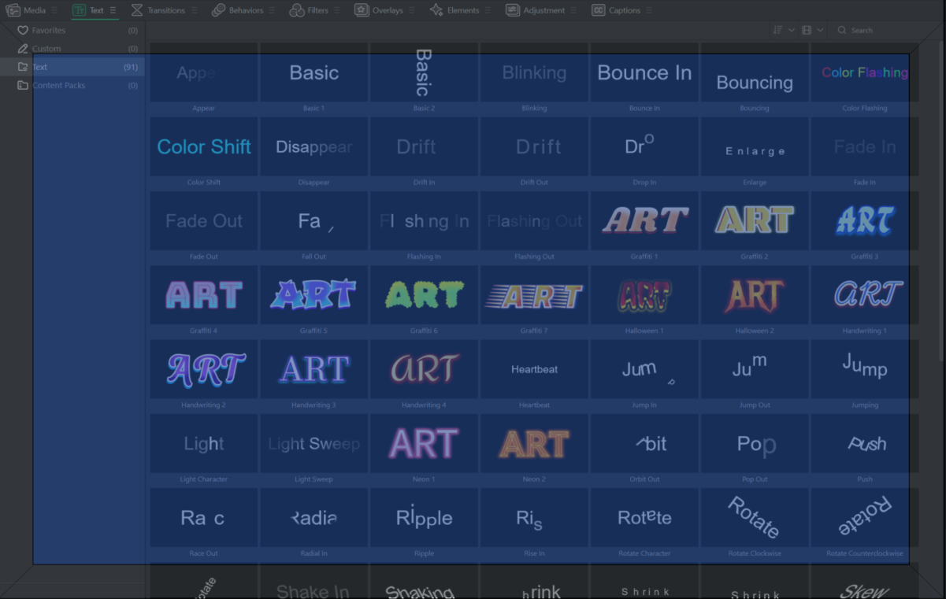
Task: Select the Color Shift text preset
Action: pos(204,147)
